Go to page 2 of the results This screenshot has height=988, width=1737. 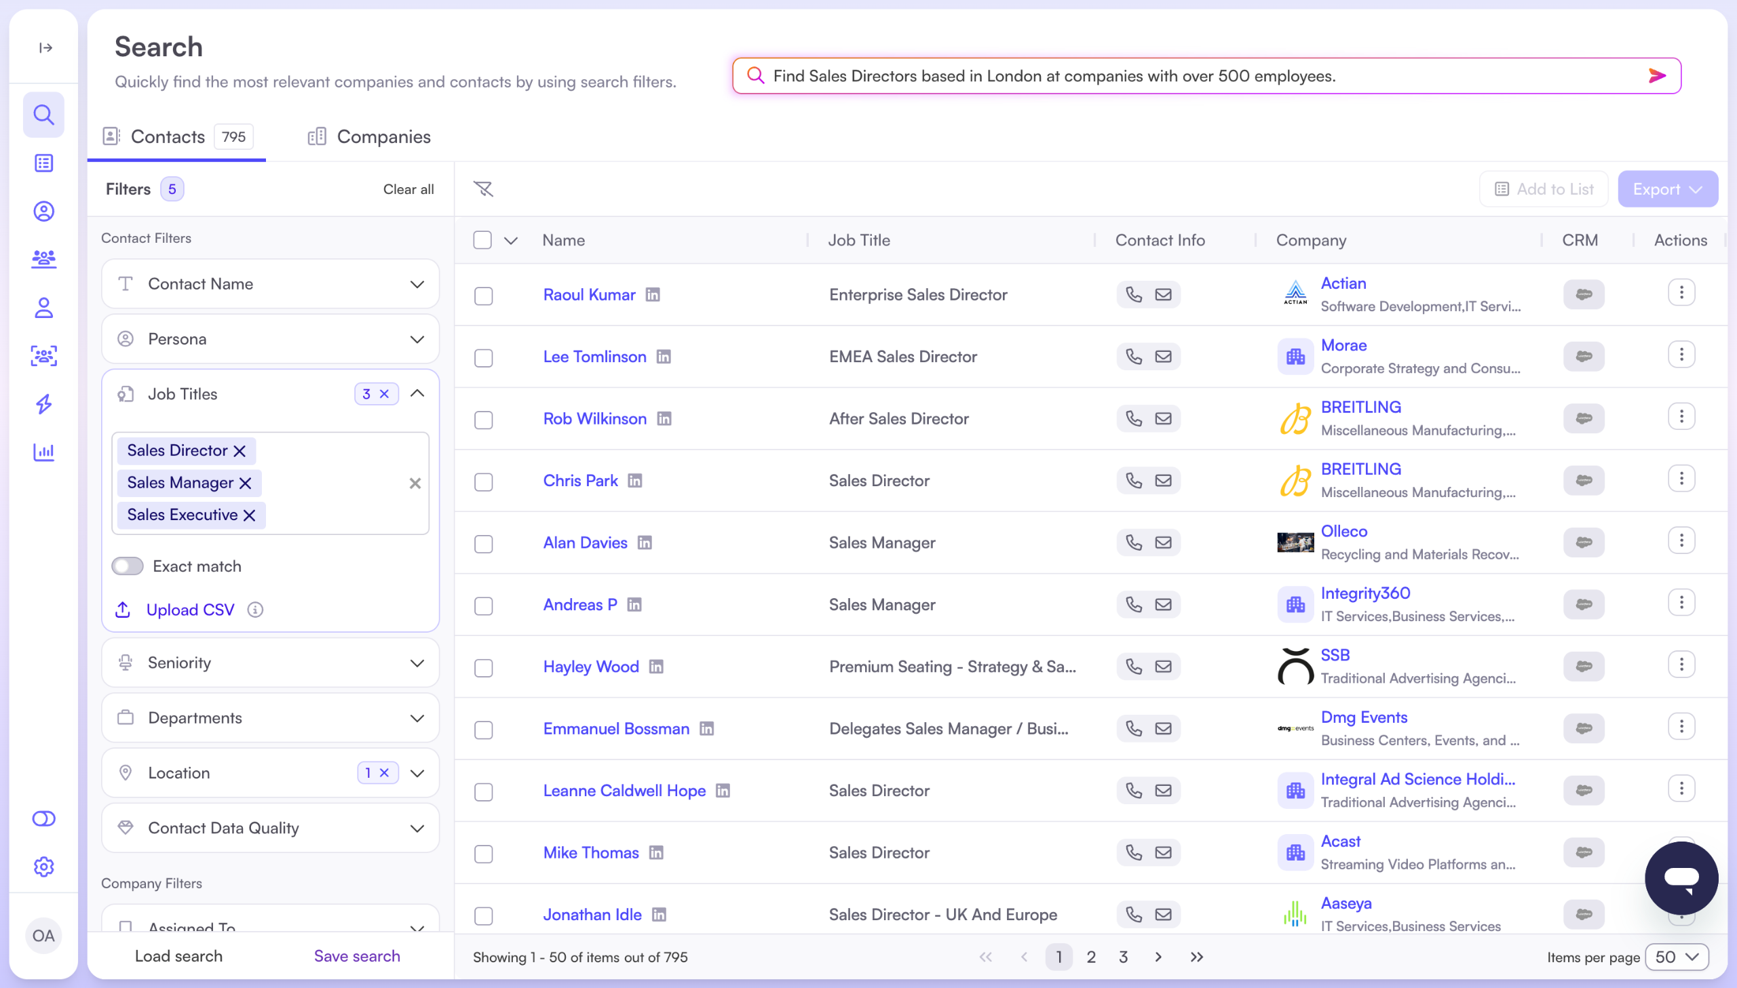click(x=1091, y=957)
